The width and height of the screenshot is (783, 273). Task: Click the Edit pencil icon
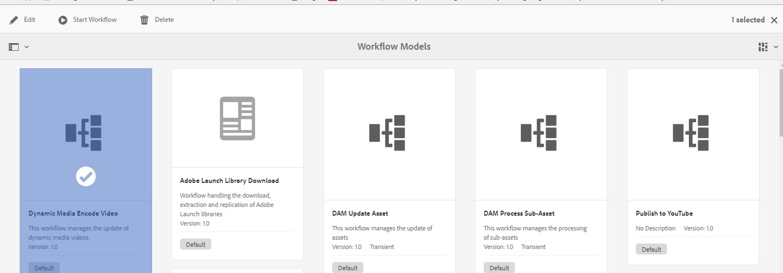tap(14, 20)
